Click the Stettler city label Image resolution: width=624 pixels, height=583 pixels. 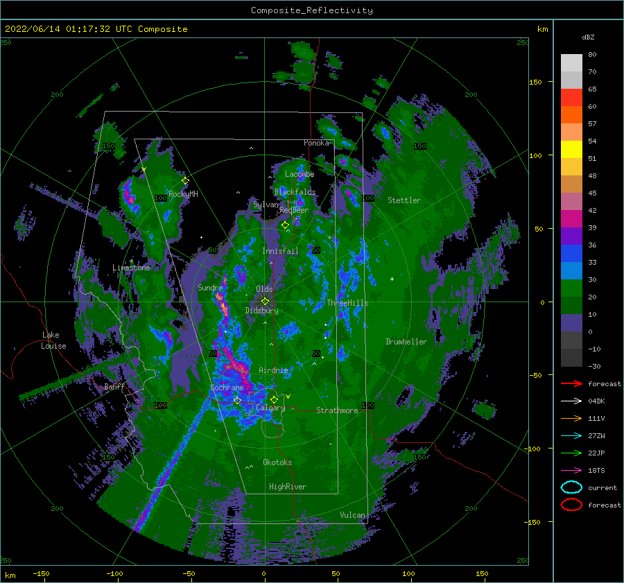404,200
